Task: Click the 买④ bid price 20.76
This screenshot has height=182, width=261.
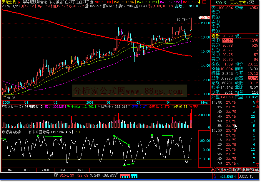Action: tap(227, 55)
